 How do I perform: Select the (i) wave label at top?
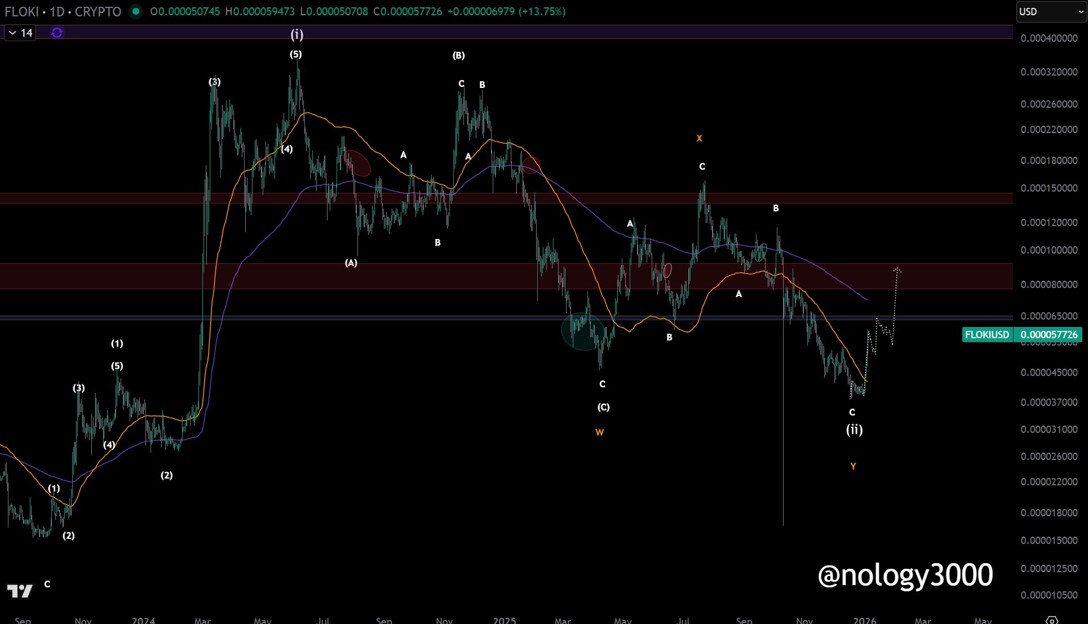[297, 35]
